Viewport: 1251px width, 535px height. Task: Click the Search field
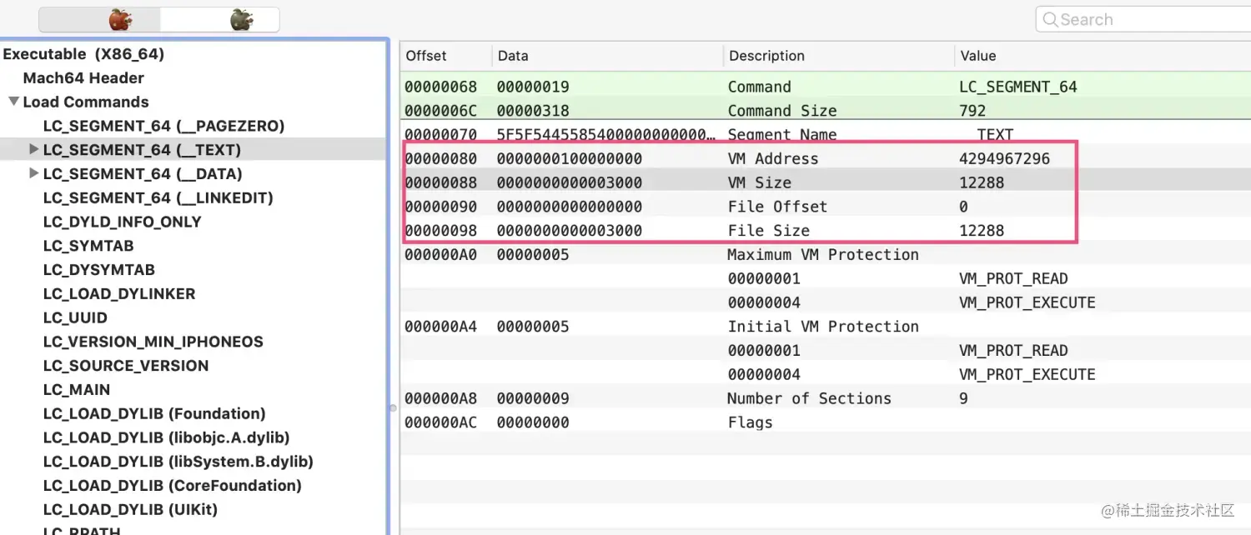[1143, 19]
